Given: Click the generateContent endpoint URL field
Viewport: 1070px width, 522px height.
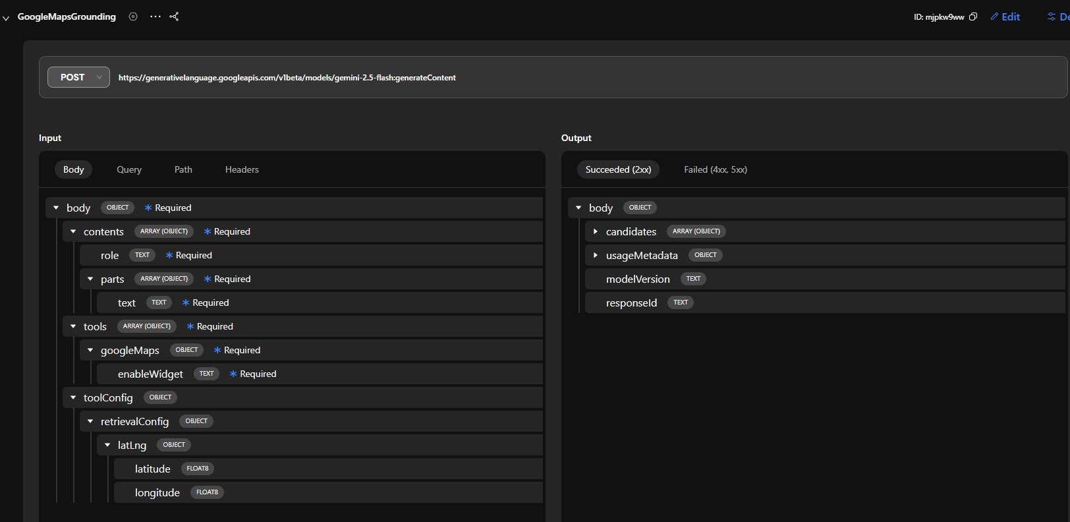Looking at the screenshot, I should coord(287,78).
